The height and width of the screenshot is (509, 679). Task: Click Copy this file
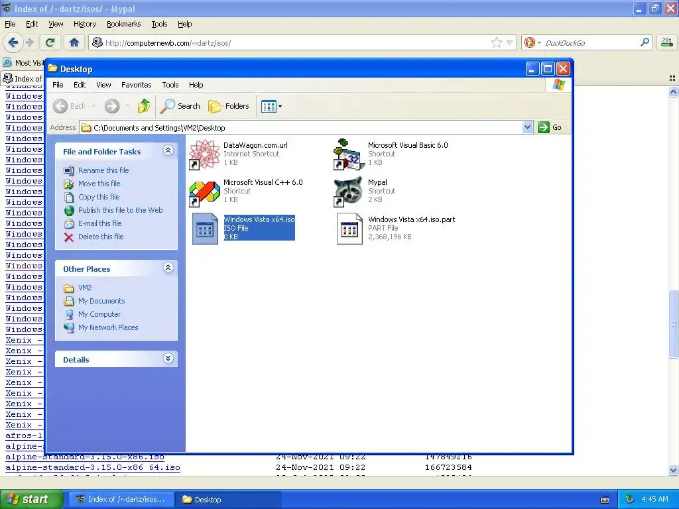point(99,197)
